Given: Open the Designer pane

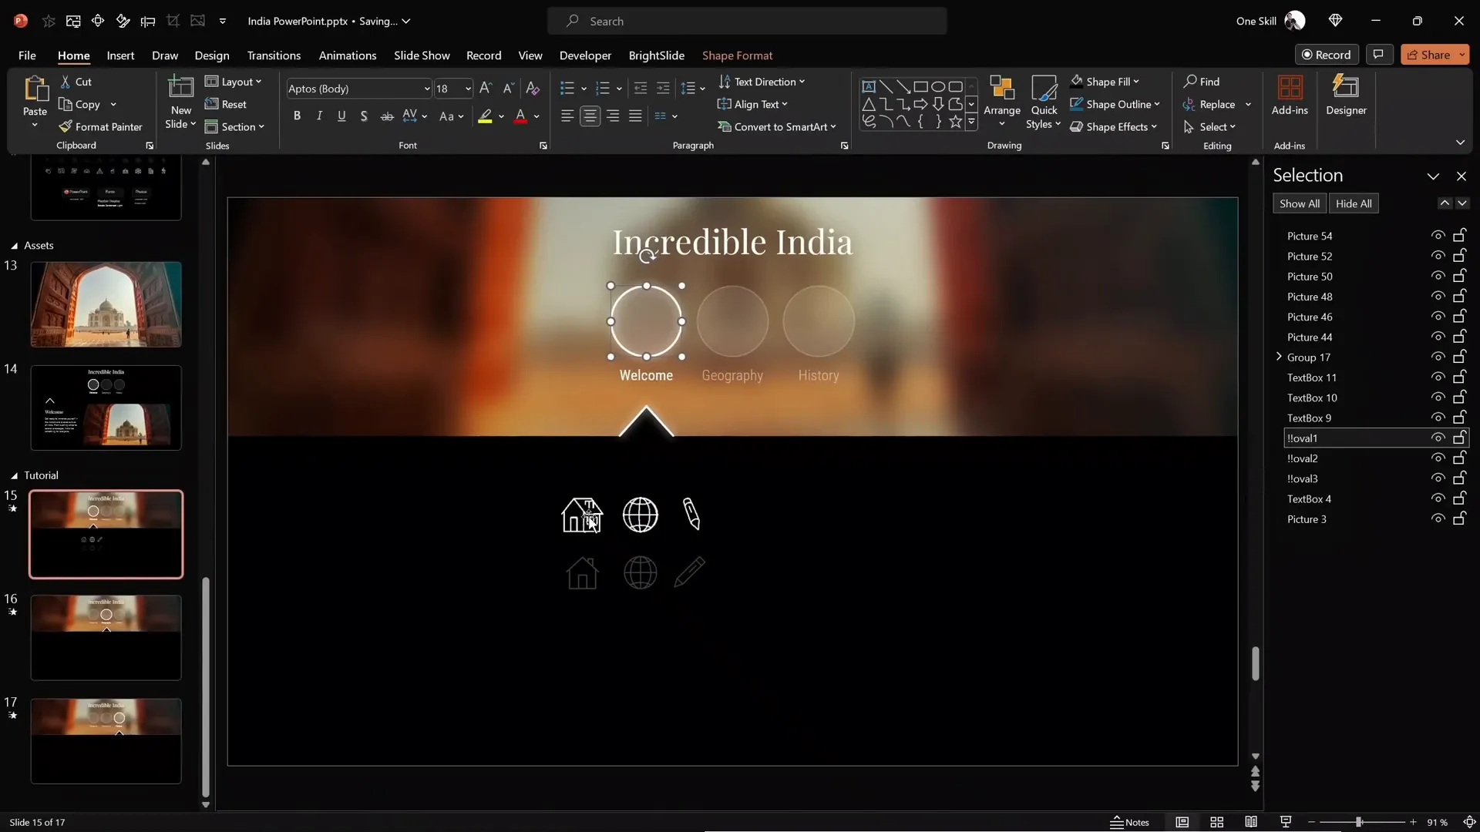Looking at the screenshot, I should click(x=1346, y=96).
